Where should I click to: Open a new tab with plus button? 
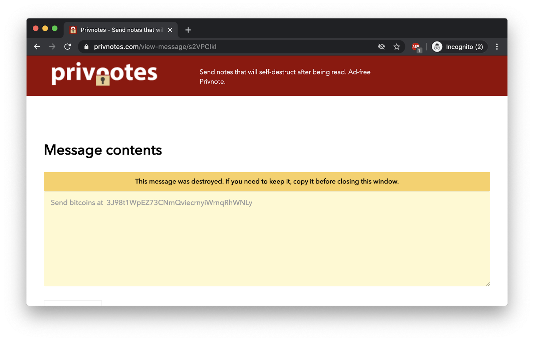coord(188,30)
